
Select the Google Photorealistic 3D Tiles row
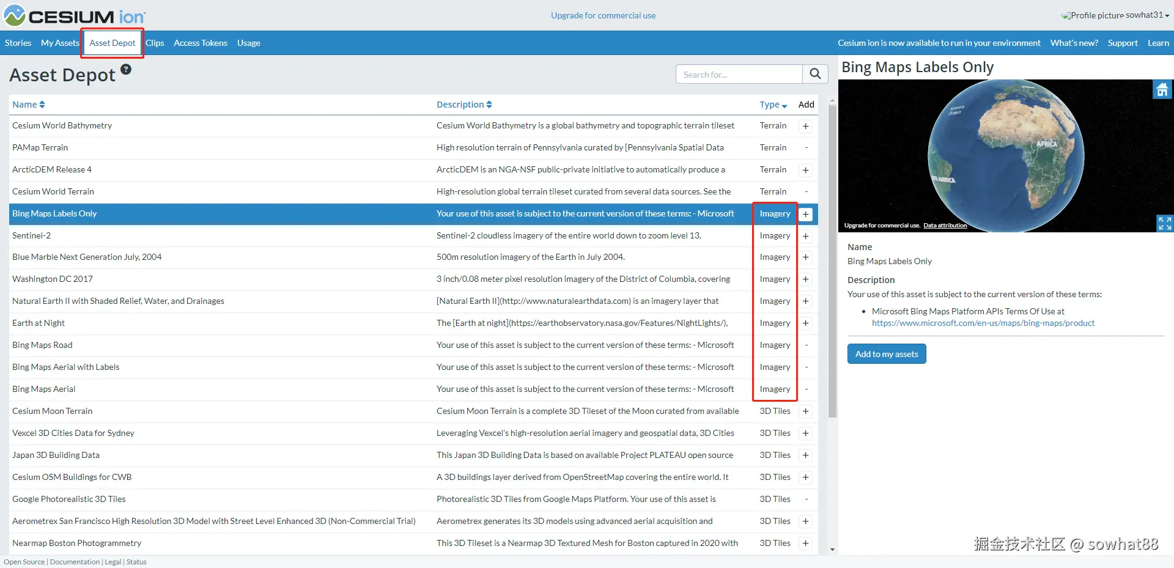click(x=413, y=500)
